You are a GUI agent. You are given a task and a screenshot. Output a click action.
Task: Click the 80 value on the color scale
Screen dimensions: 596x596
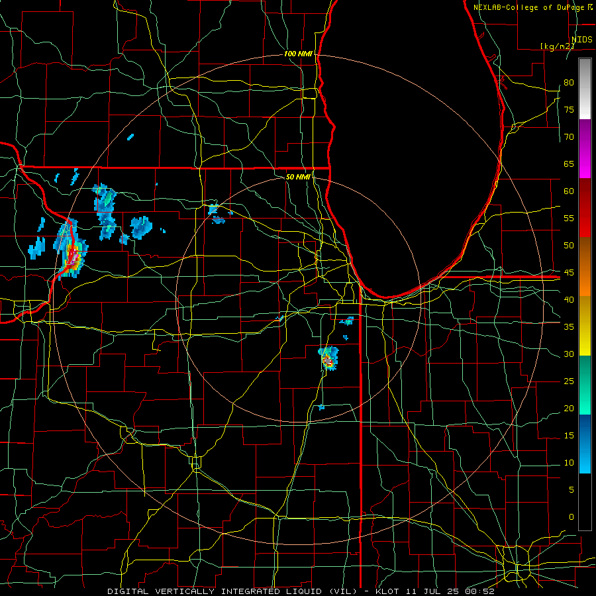point(569,83)
